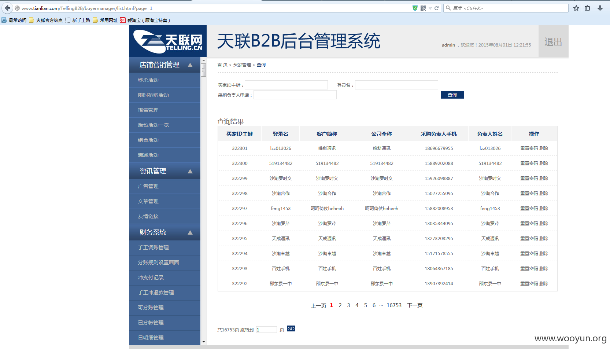Click phone number 18696679955 cell
Image resolution: width=610 pixels, height=349 pixels.
pyautogui.click(x=439, y=148)
